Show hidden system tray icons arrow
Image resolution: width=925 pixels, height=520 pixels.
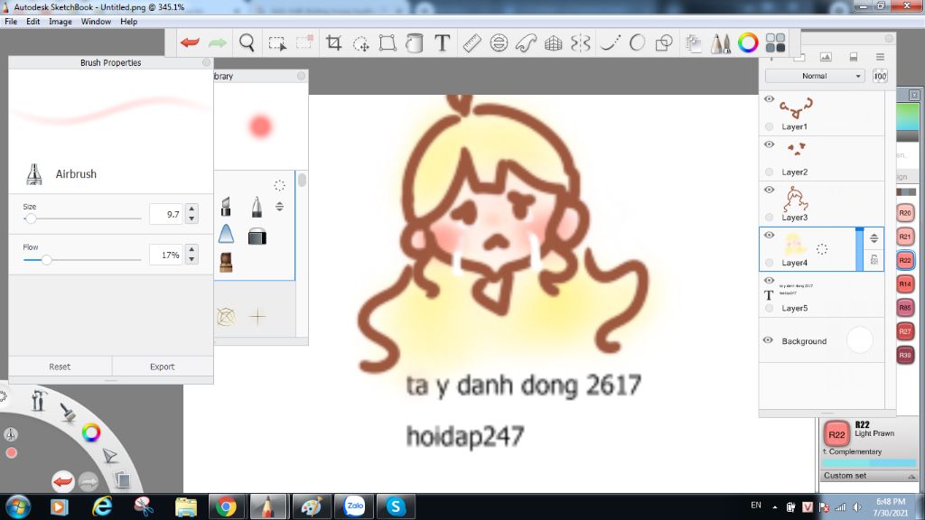click(774, 507)
